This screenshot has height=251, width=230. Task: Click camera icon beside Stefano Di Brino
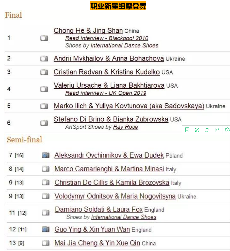(44, 123)
